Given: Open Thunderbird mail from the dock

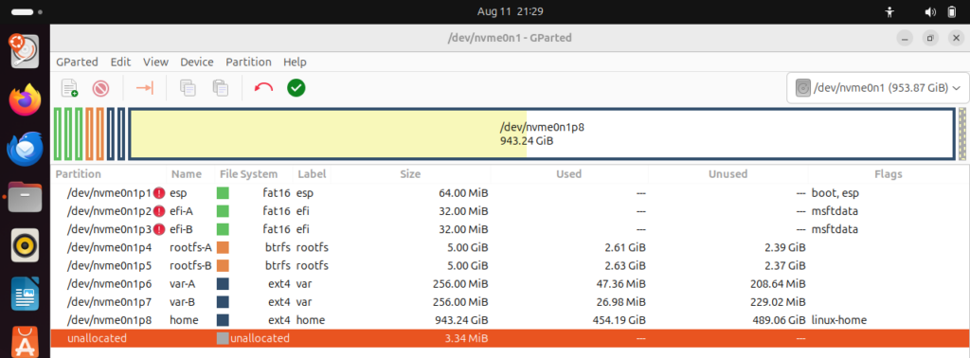Looking at the screenshot, I should pyautogui.click(x=26, y=149).
